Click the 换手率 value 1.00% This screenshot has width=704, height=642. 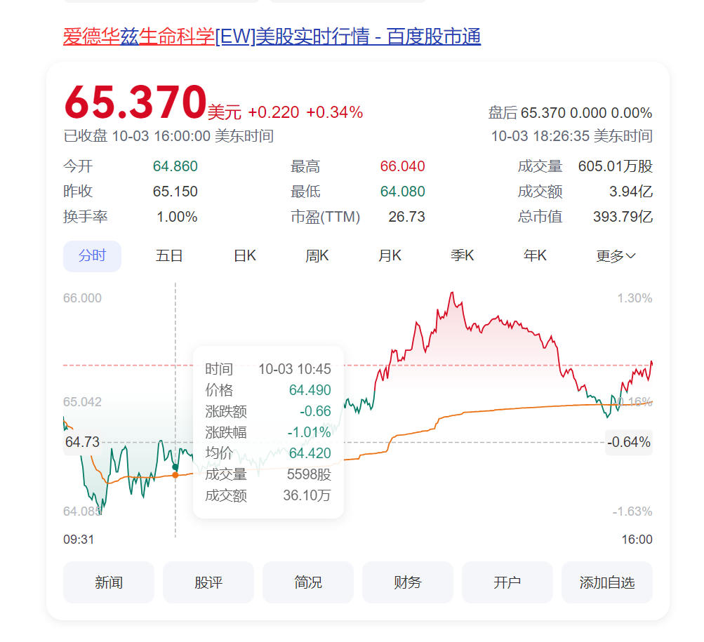pyautogui.click(x=177, y=217)
